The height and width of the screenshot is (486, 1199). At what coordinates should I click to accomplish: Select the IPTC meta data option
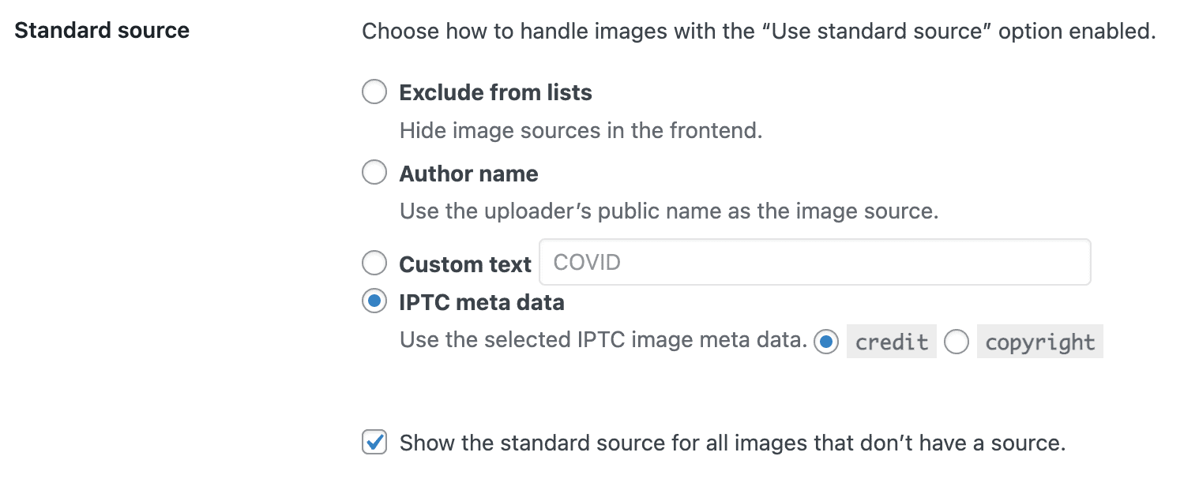pos(374,301)
